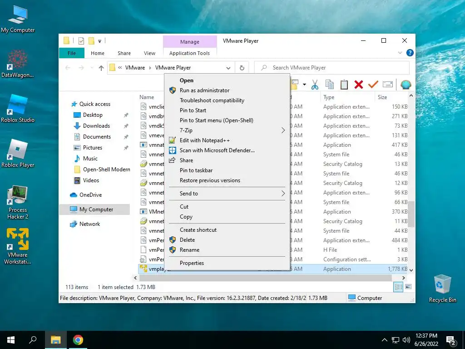Click the horizontal scrollbar of file list

click(265, 278)
